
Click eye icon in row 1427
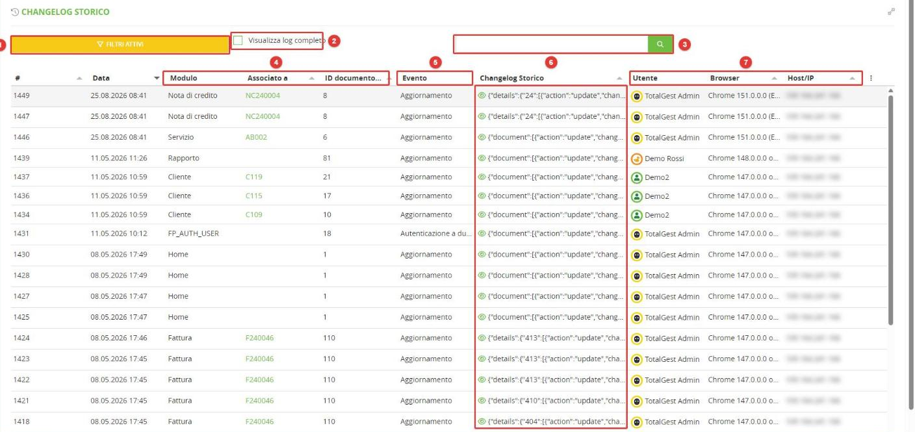tap(482, 297)
